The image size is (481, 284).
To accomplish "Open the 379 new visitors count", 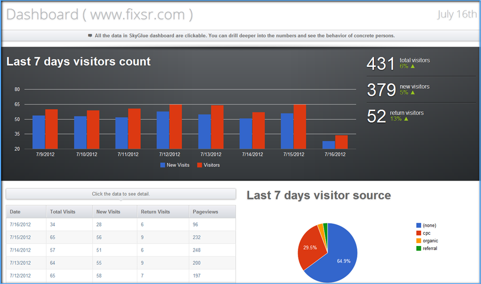I will (x=381, y=90).
